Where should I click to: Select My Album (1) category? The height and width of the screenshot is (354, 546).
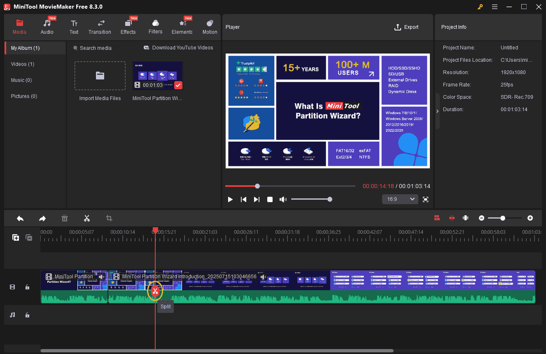[x=35, y=48]
